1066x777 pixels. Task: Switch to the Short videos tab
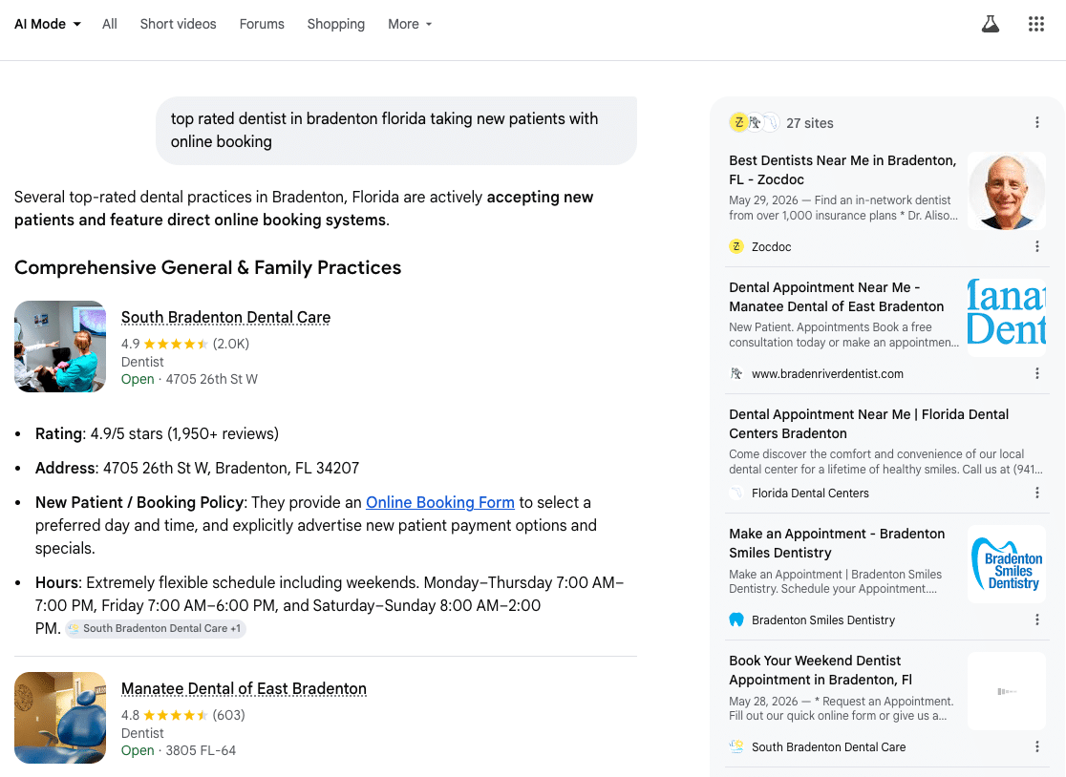(x=178, y=25)
